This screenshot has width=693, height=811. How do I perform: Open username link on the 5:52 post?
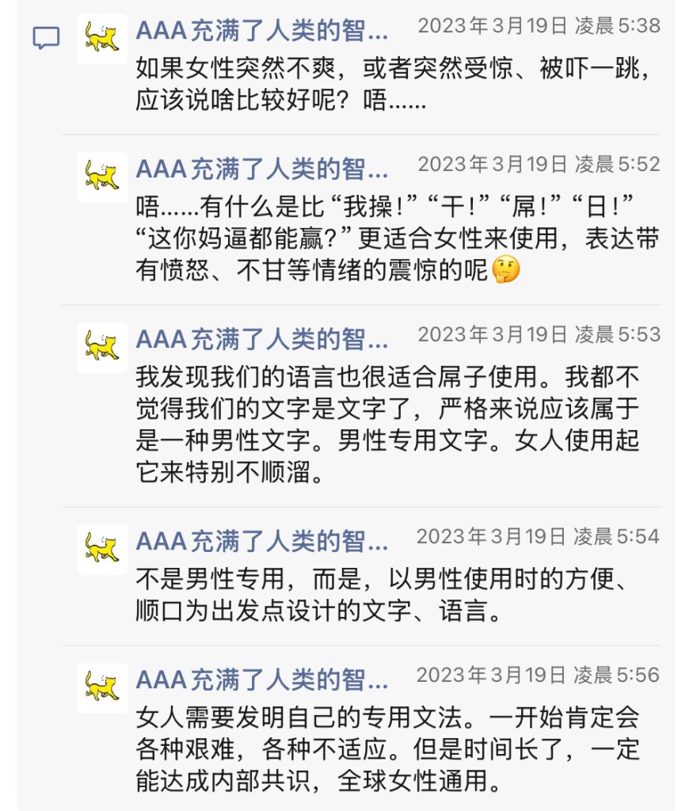click(x=262, y=169)
